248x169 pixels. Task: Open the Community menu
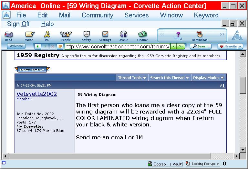coord(98,15)
